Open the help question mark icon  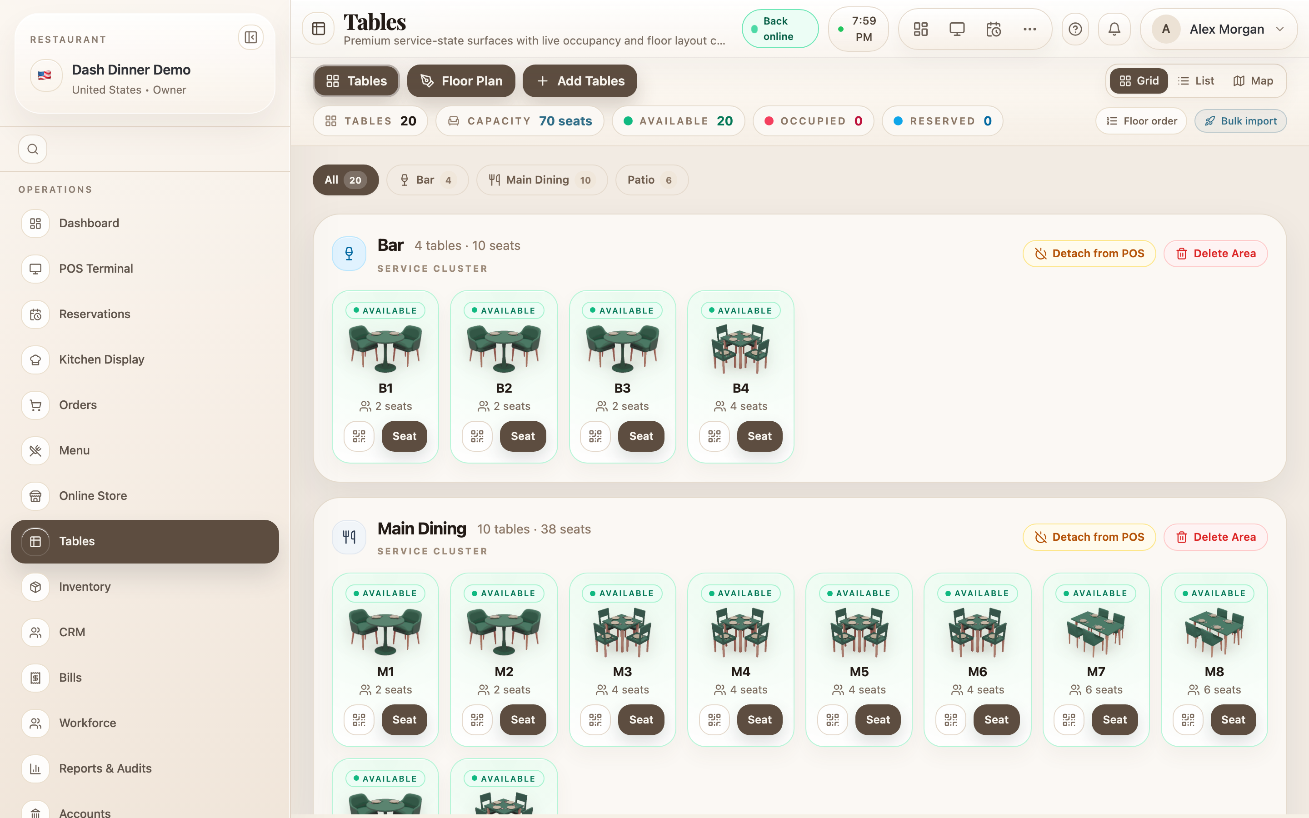click(x=1075, y=29)
